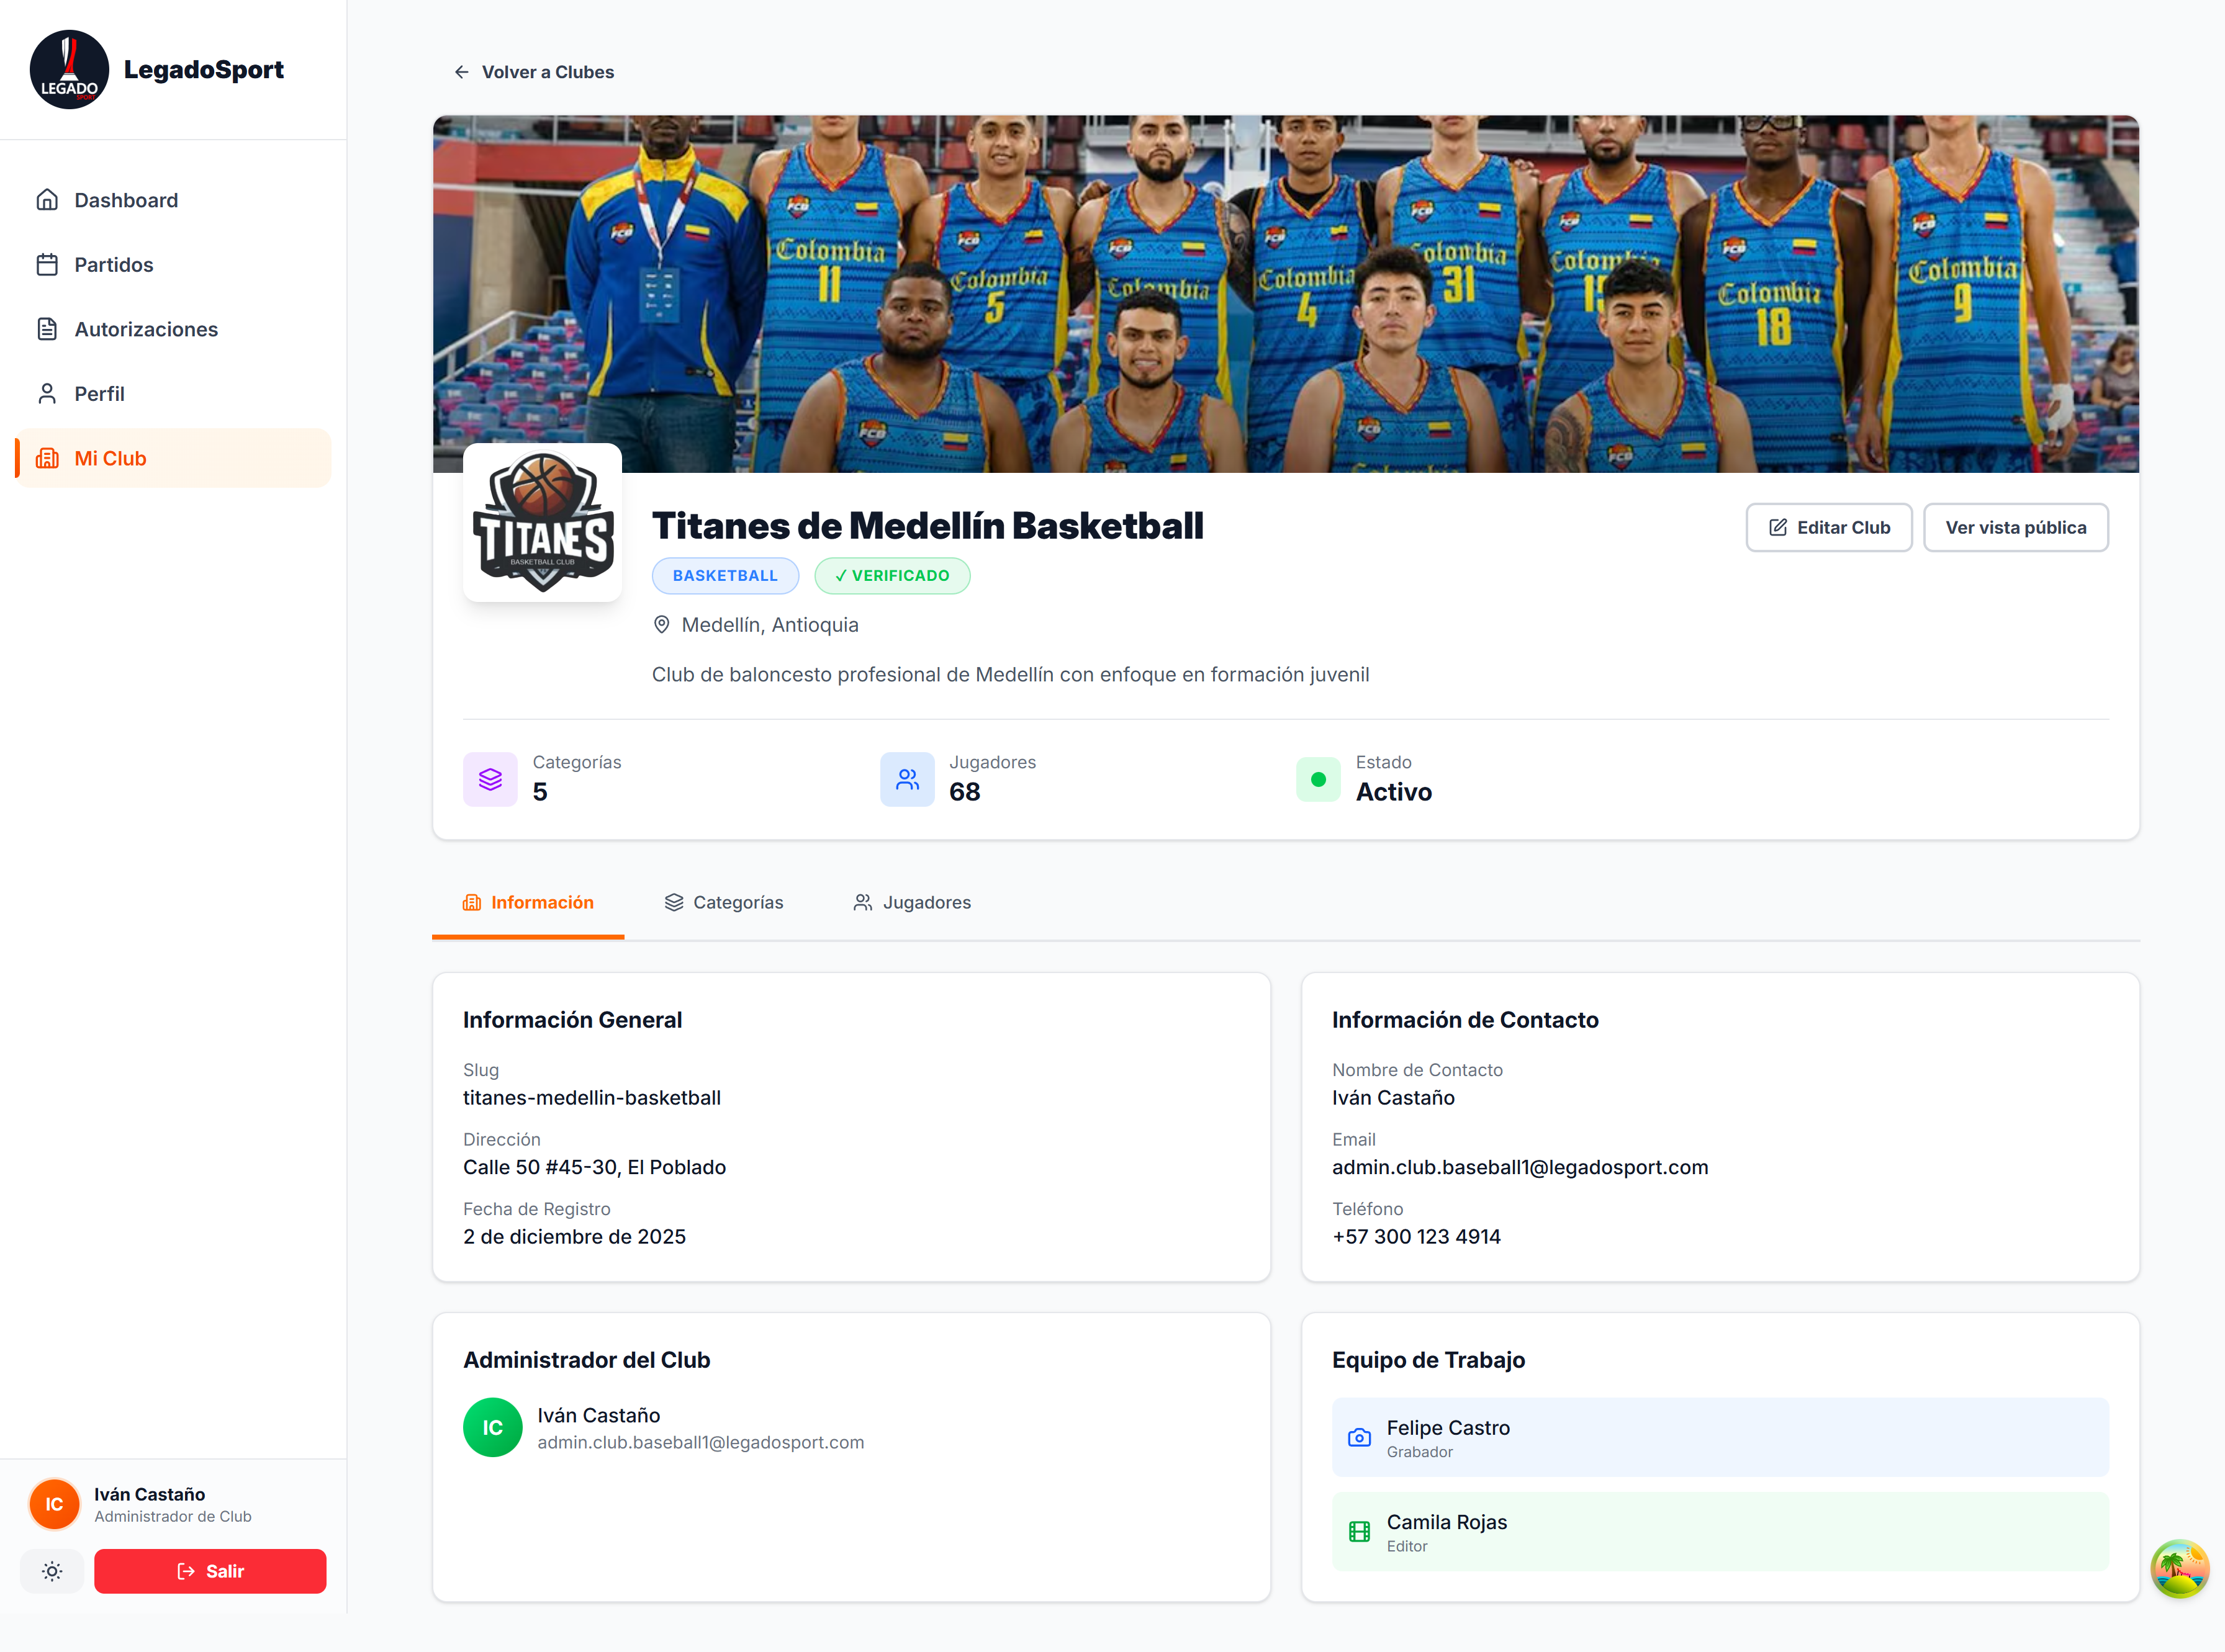
Task: Open Autorizaciones sidebar item
Action: click(146, 329)
